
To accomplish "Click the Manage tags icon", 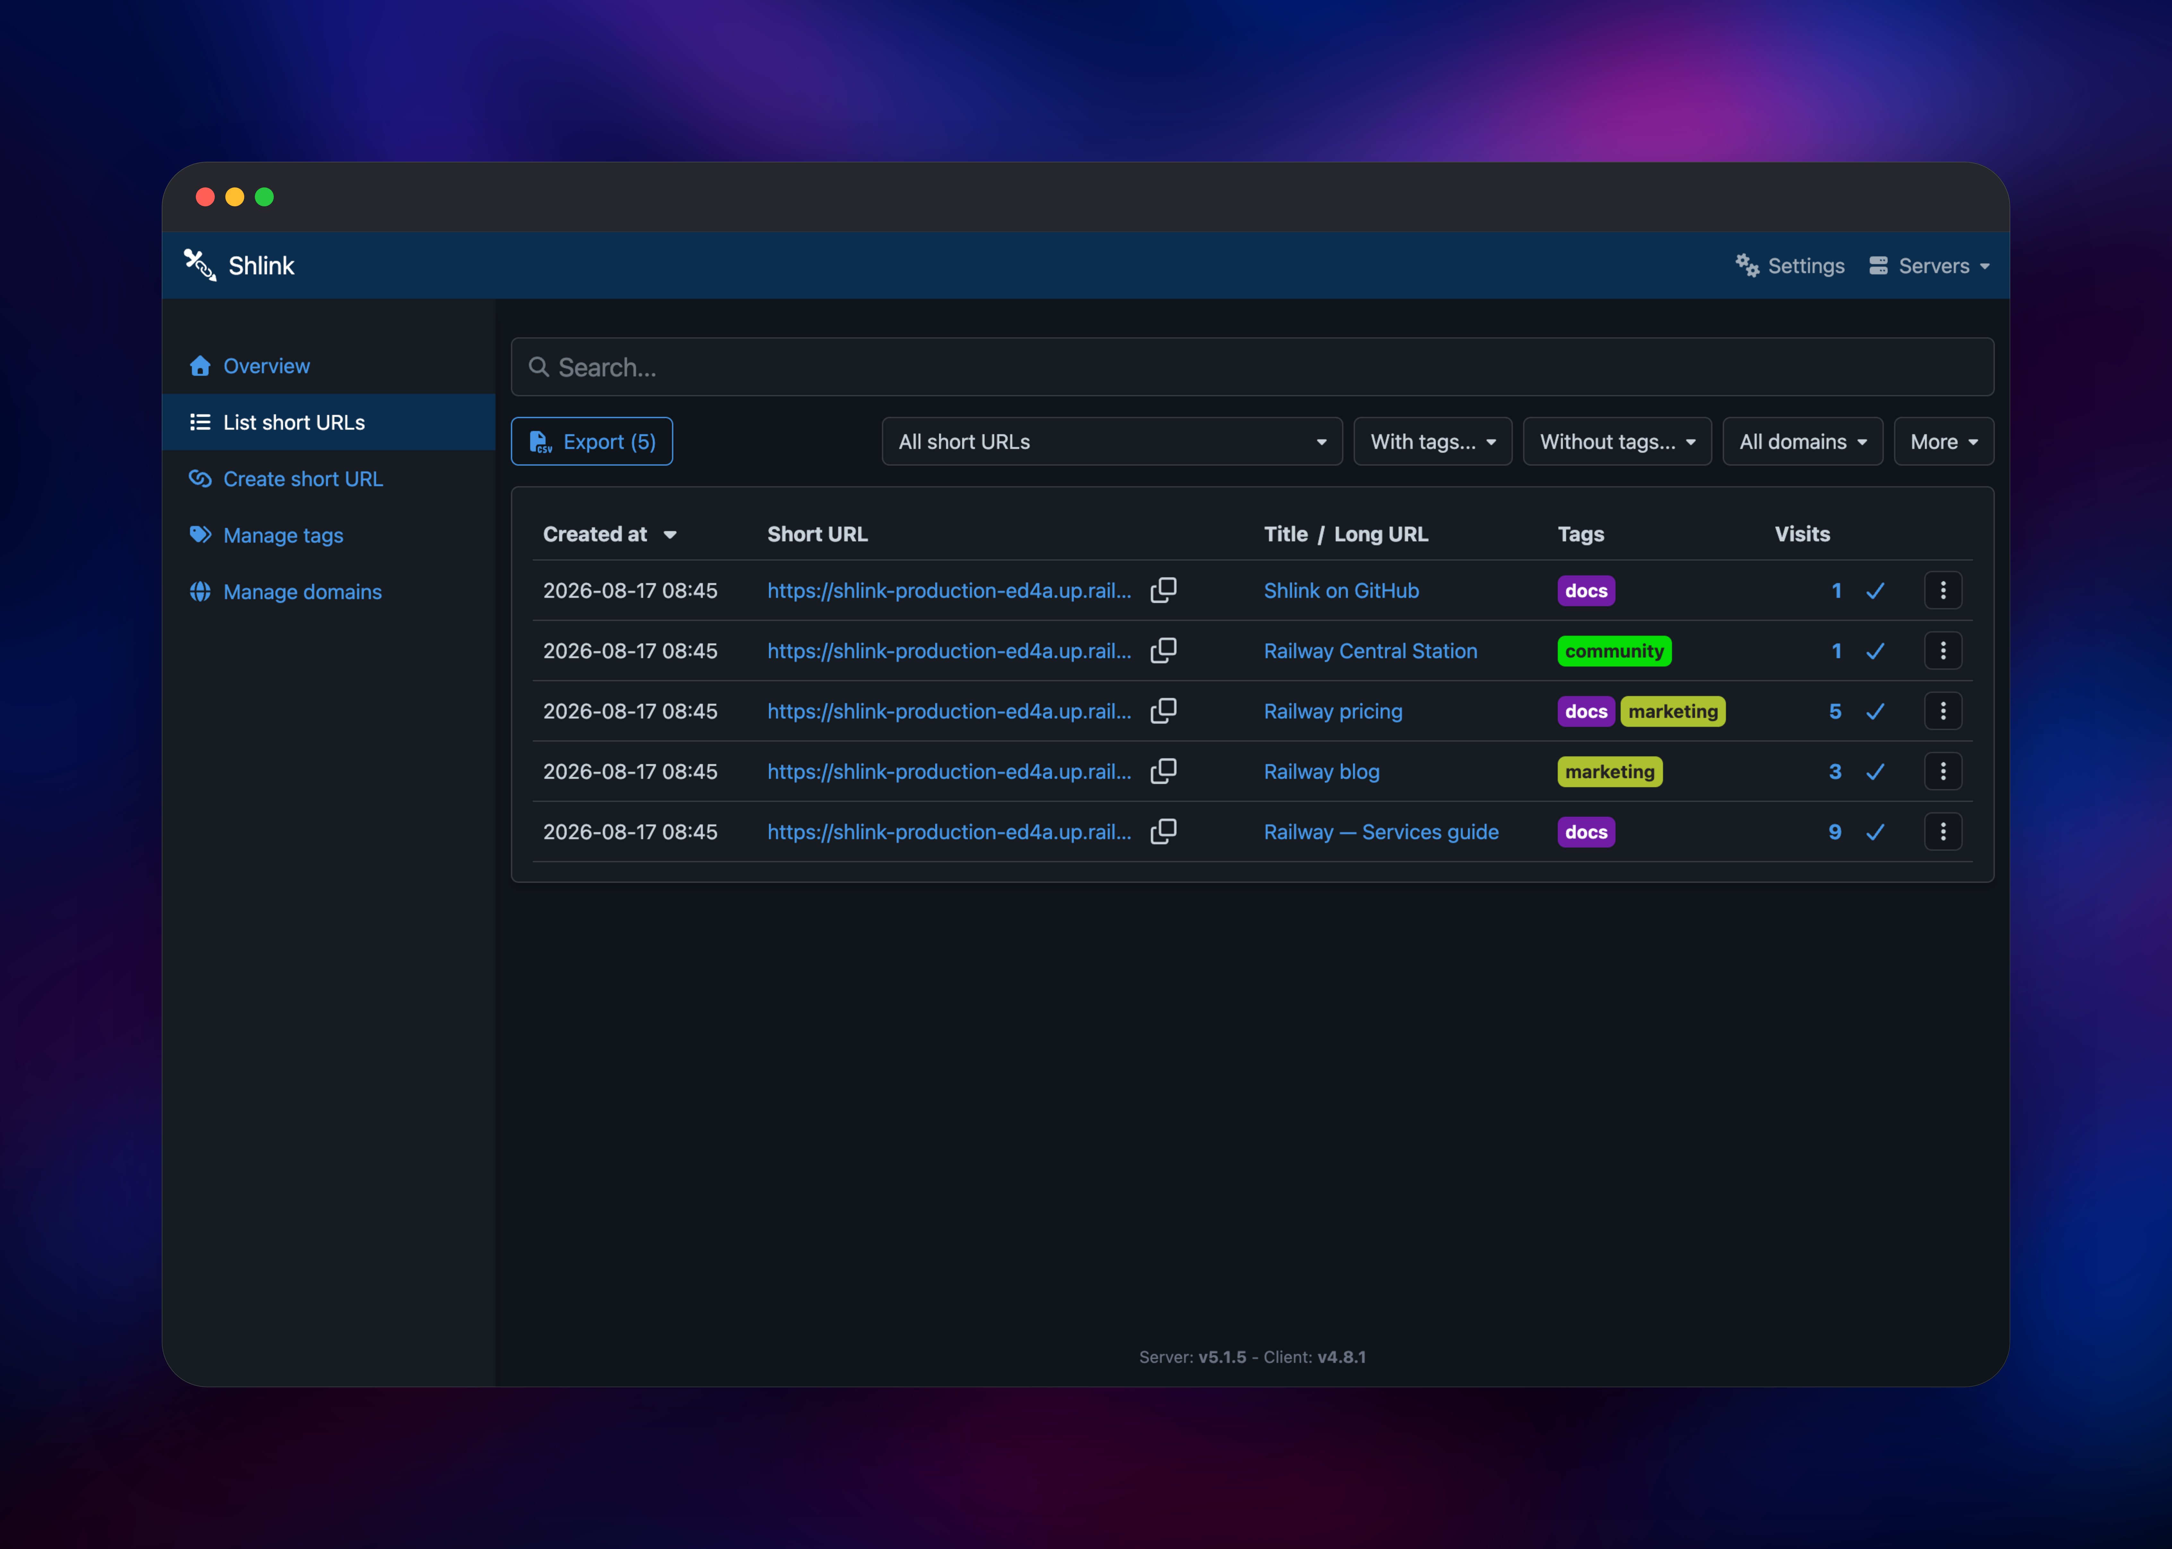I will tap(200, 535).
